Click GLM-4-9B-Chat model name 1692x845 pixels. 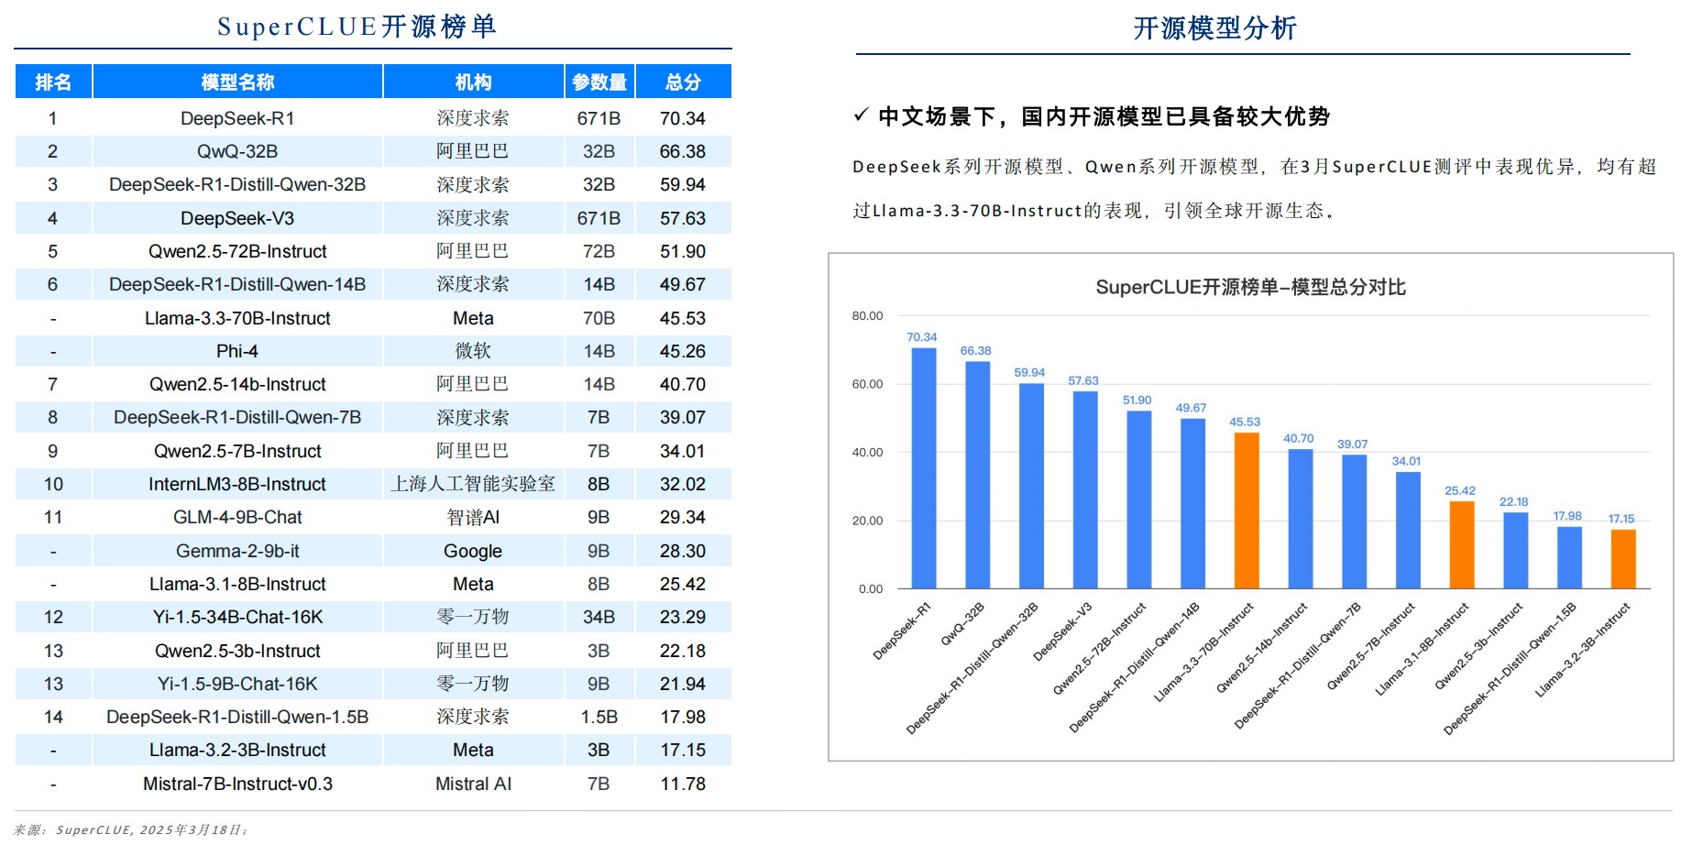(x=237, y=517)
